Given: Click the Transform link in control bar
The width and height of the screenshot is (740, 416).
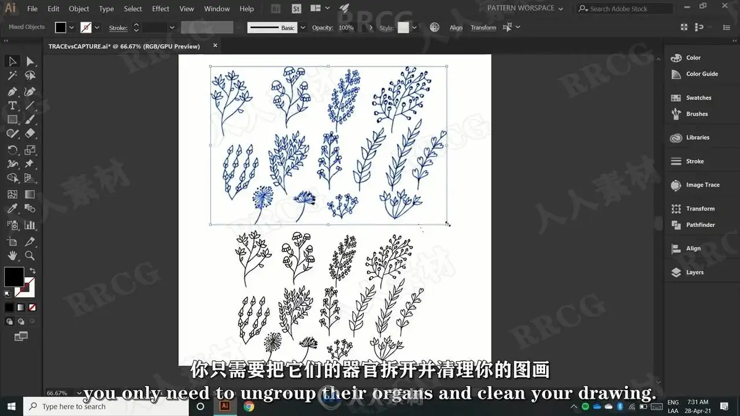Looking at the screenshot, I should 483,28.
